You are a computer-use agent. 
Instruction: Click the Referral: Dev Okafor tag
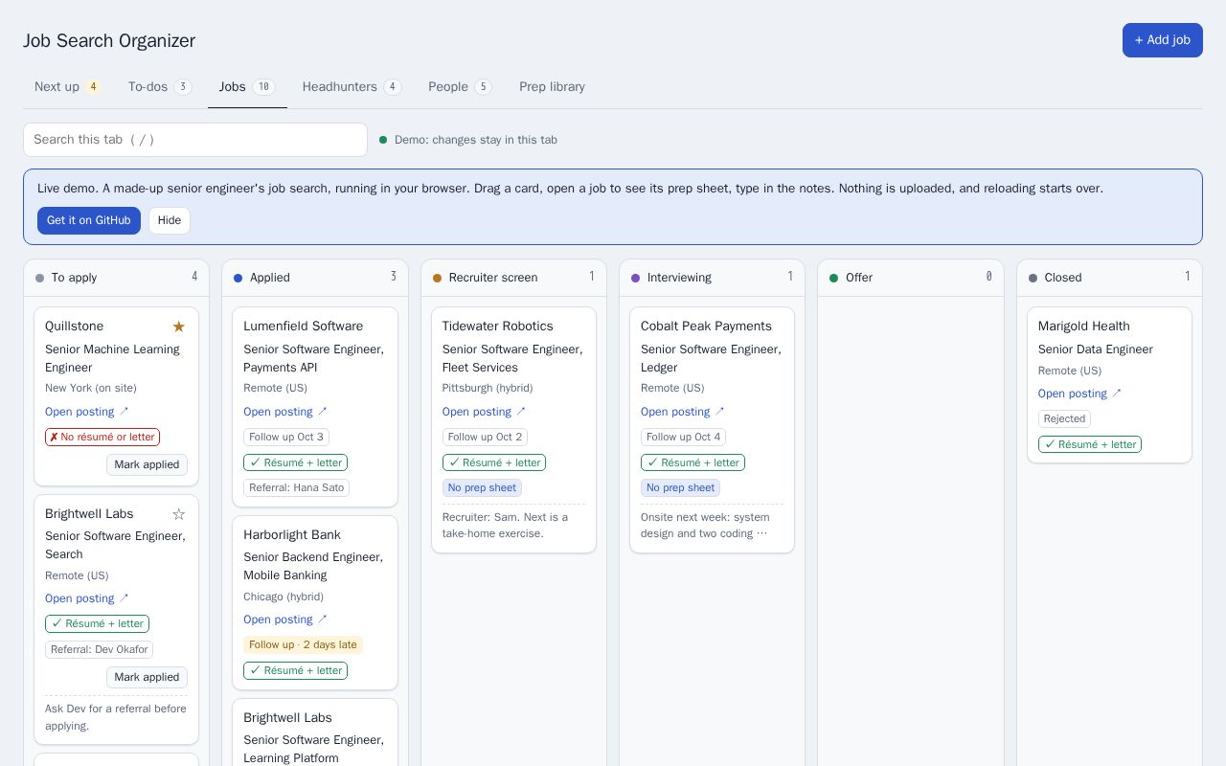coord(99,649)
